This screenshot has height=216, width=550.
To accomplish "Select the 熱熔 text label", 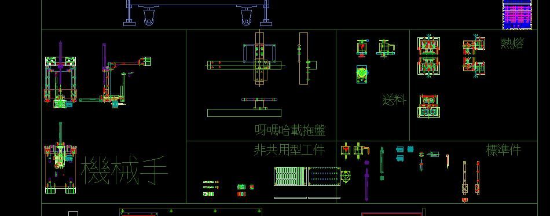I will pyautogui.click(x=512, y=43).
